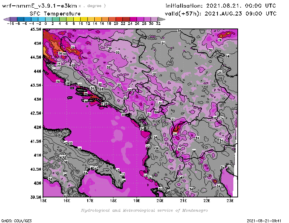Click the Hydrological and Meteorological service of Montenegro caption
Image resolution: width=289 pixels, height=223 pixels.
[x=144, y=210]
